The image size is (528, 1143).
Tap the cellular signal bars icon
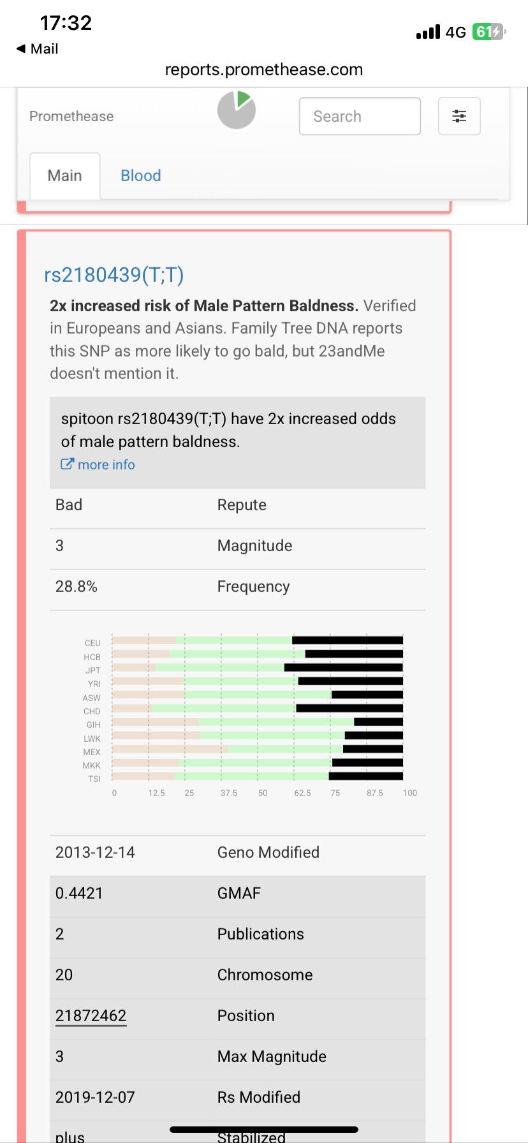428,32
